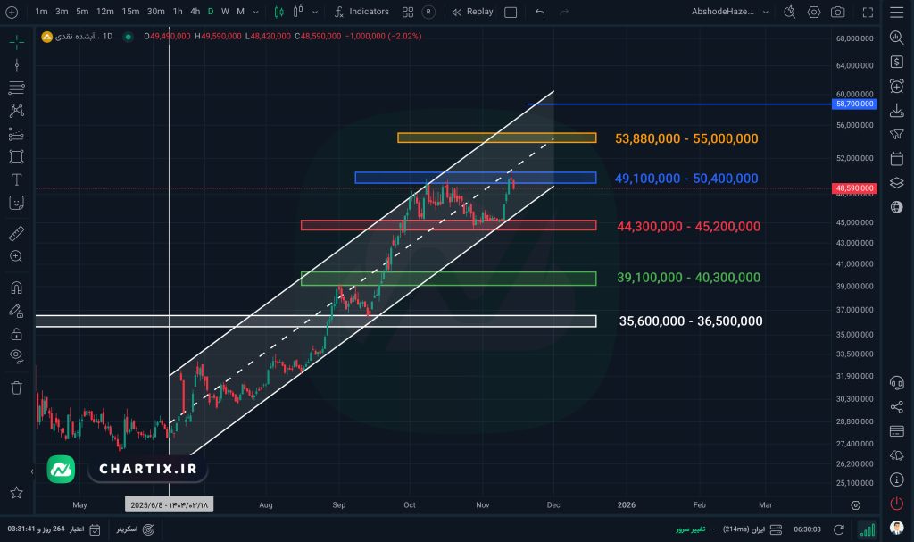Switch to the weekly W timeframe
This screenshot has width=914, height=542.
(225, 12)
